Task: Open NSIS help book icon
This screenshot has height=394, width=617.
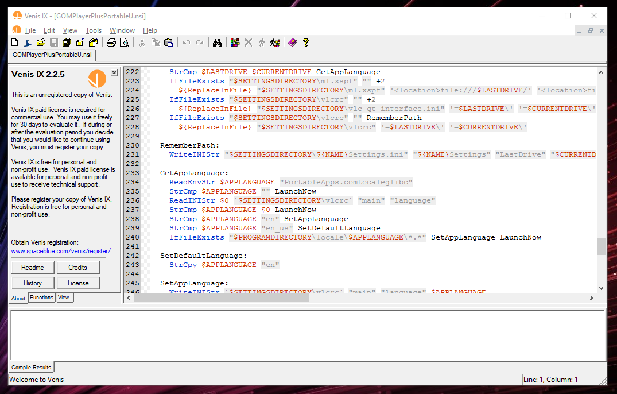Action: (x=292, y=43)
